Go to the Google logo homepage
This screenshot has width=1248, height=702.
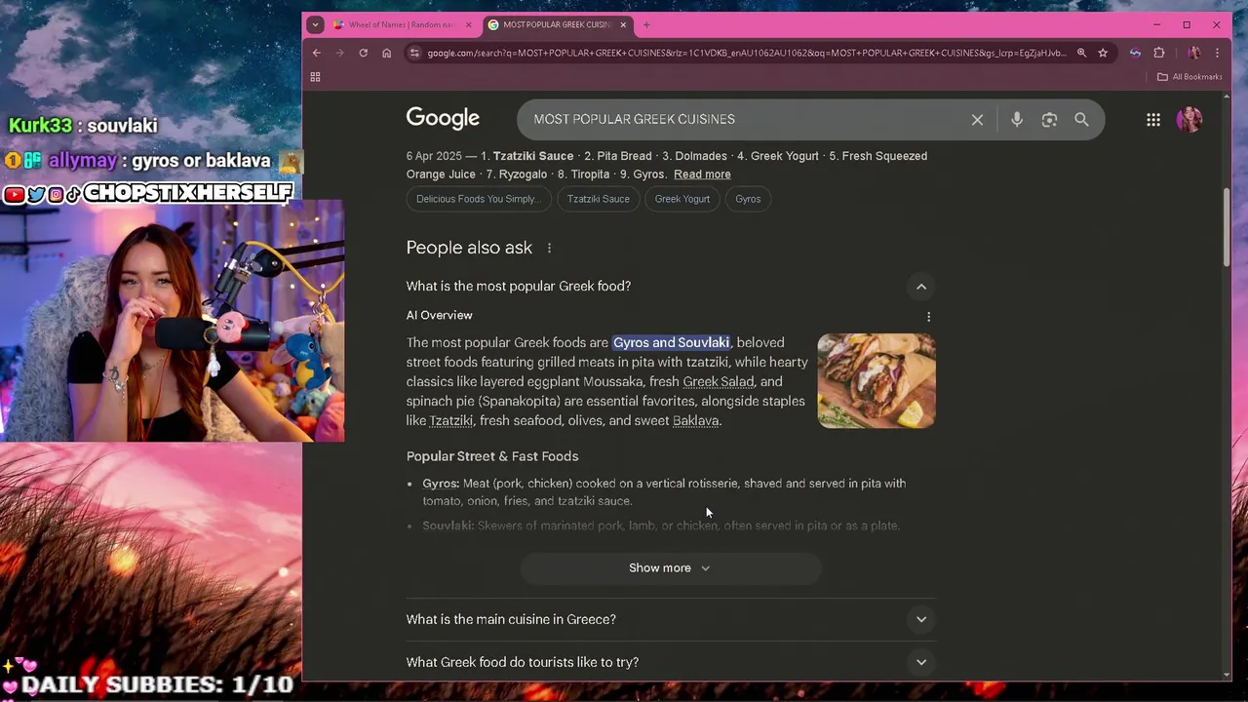click(x=443, y=119)
